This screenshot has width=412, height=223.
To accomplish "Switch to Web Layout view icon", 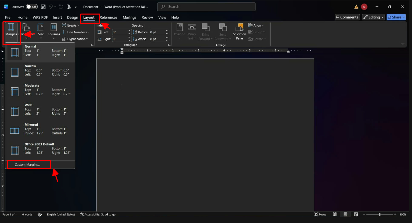I will 356,214.
